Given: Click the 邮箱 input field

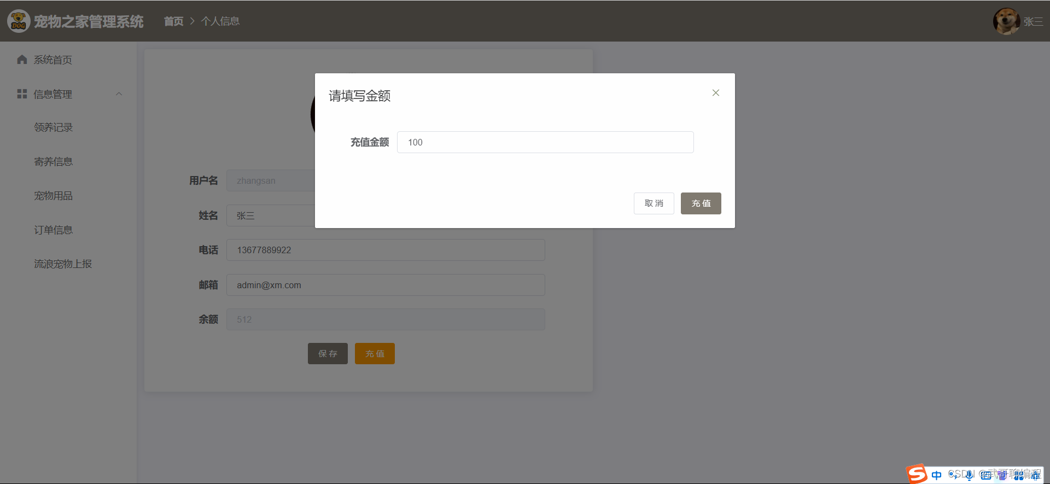Looking at the screenshot, I should coord(386,285).
